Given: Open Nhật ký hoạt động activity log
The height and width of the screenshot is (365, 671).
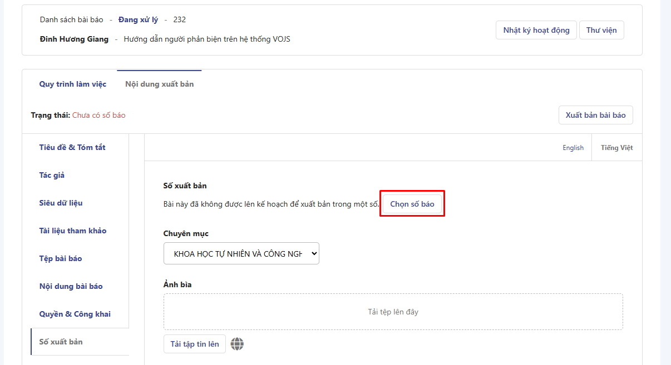Looking at the screenshot, I should [x=536, y=30].
